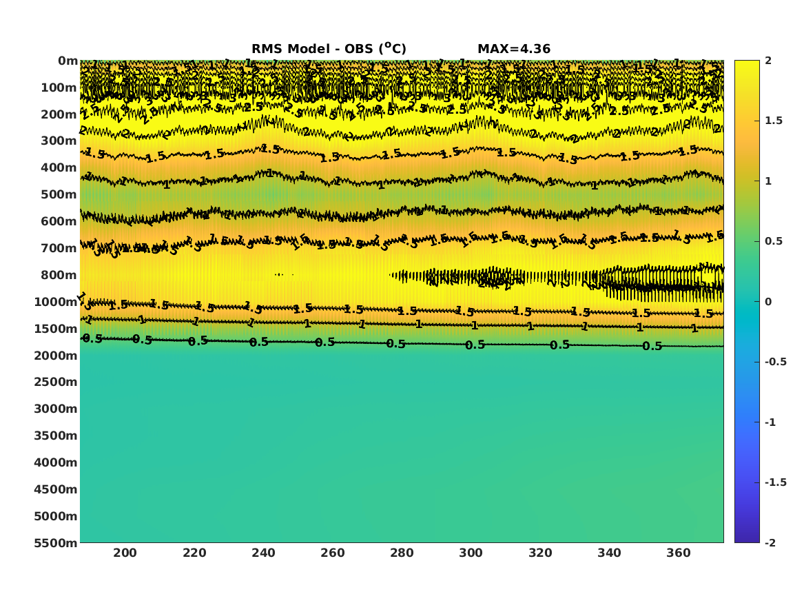Click the positive '0.5' colorbar tick label
The width and height of the screenshot is (804, 603).
774,241
